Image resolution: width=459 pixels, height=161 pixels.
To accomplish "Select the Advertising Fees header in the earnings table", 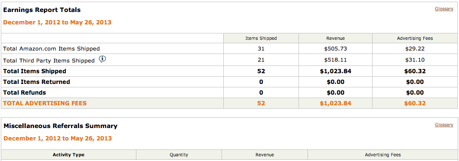I will coord(415,38).
